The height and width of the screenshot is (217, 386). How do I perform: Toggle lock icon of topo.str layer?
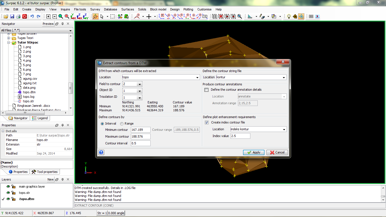13,193
